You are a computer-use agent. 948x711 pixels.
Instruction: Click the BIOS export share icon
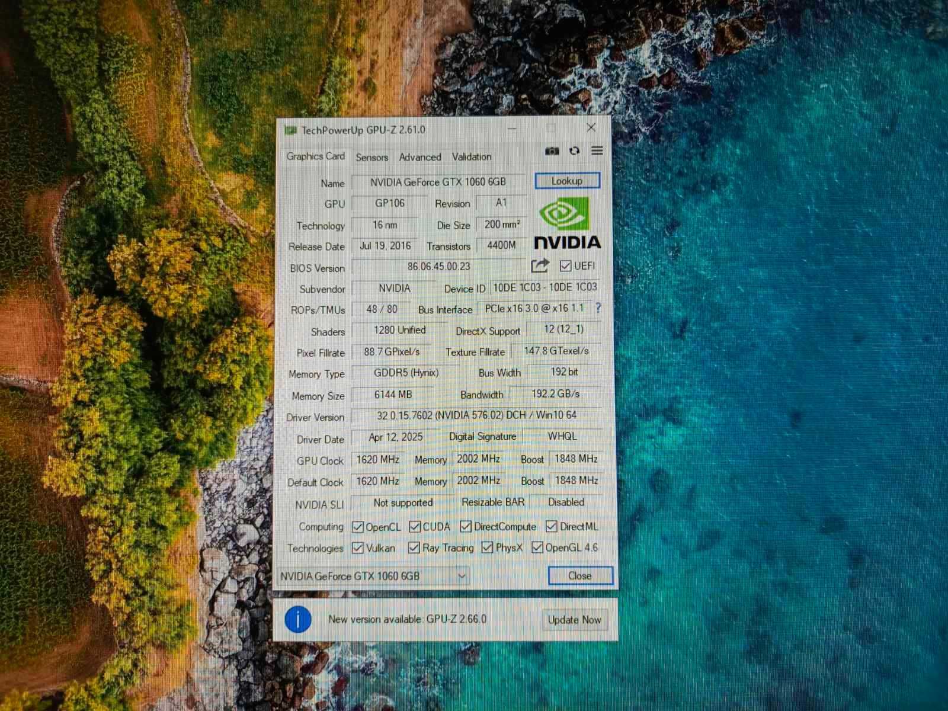[540, 266]
